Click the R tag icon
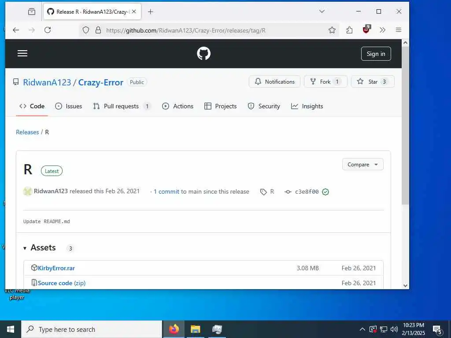The image size is (451, 338). pos(263,192)
